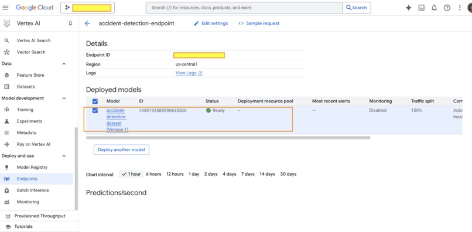Image resolution: width=472 pixels, height=232 pixels.
Task: Open the Gemini sparkle assistant icon
Action: pyautogui.click(x=408, y=8)
